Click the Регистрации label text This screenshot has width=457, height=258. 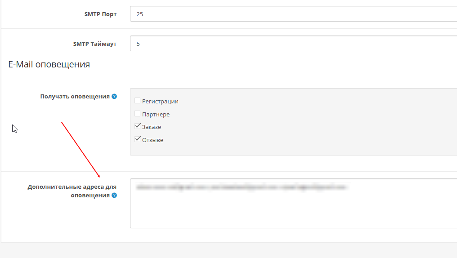pos(160,102)
